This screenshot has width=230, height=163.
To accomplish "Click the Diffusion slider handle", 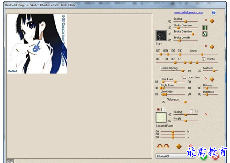I will click(207, 88).
